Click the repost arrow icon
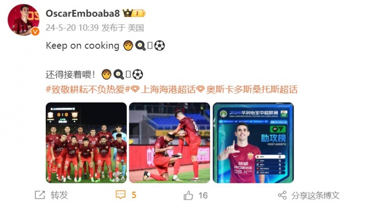Image resolution: width=369 pixels, height=203 pixels. coord(40,195)
